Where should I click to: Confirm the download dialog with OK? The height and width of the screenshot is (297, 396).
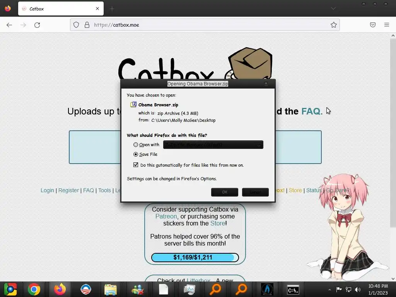point(225,192)
